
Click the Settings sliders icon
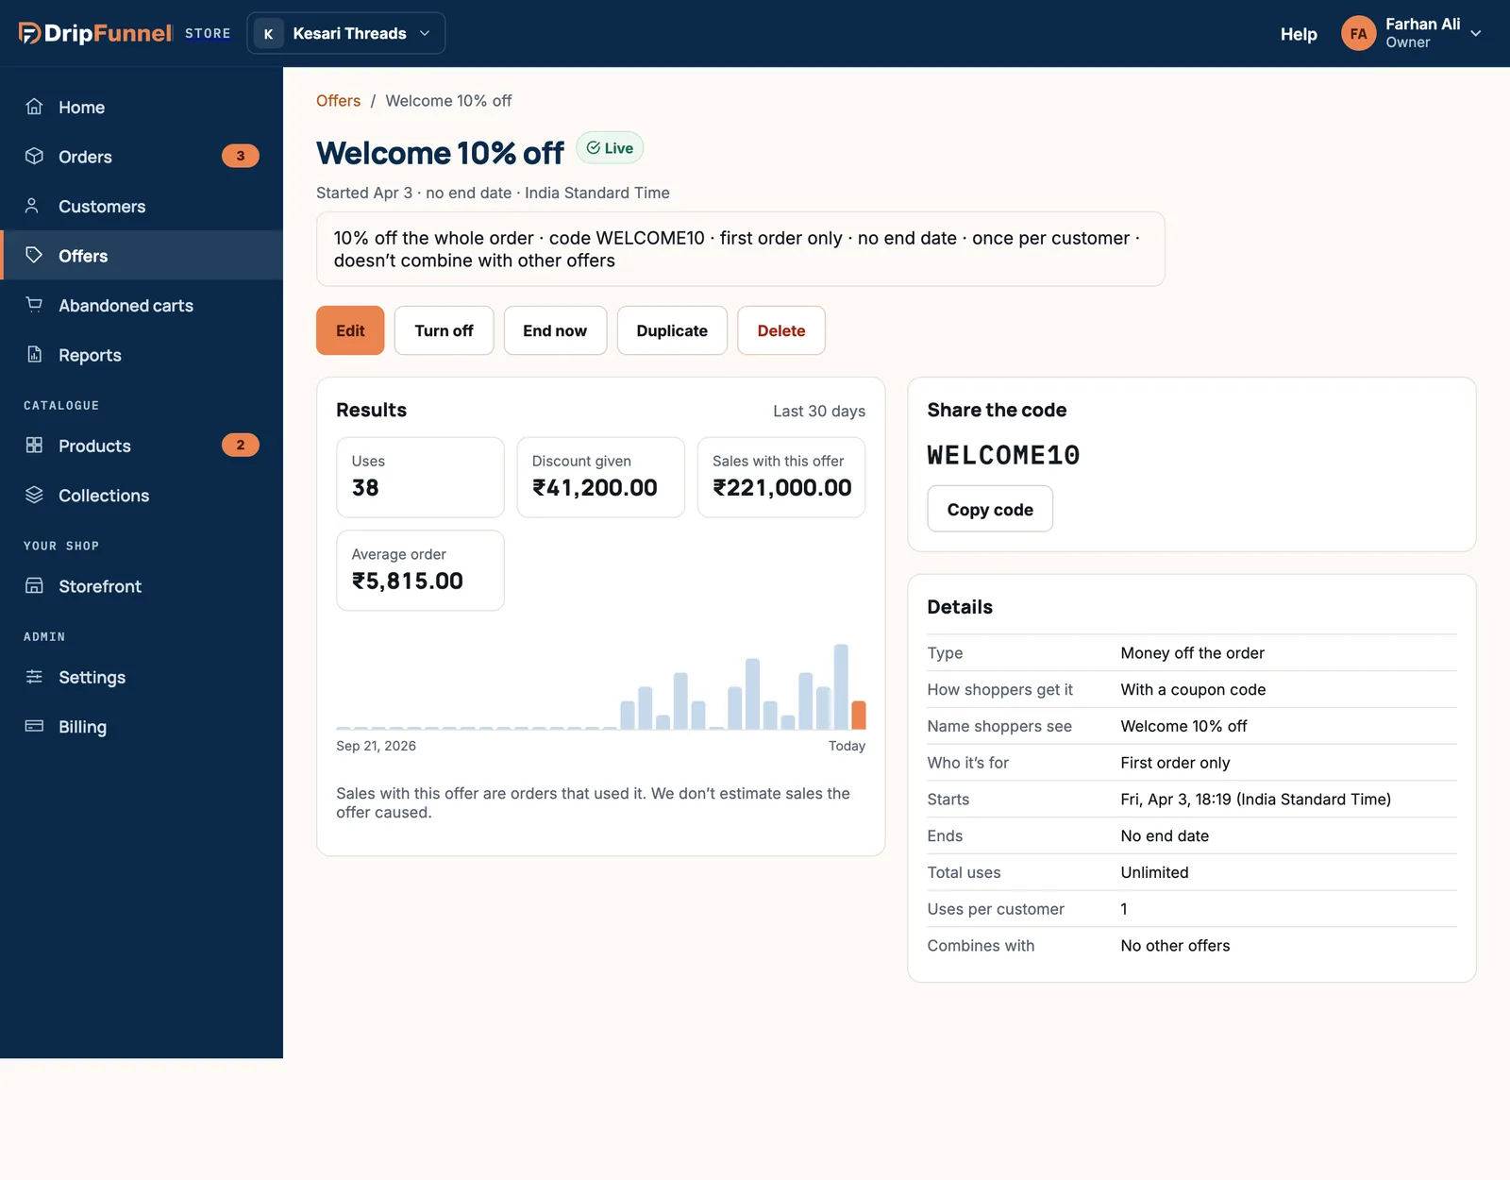click(34, 677)
